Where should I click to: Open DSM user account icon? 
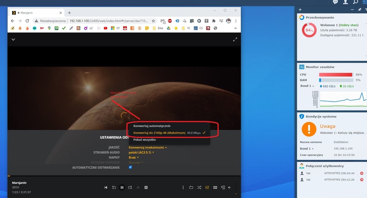click(x=345, y=2)
